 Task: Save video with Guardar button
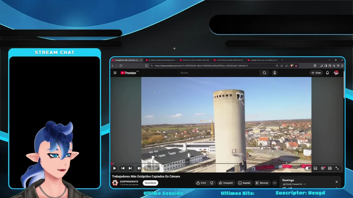pos(244,183)
